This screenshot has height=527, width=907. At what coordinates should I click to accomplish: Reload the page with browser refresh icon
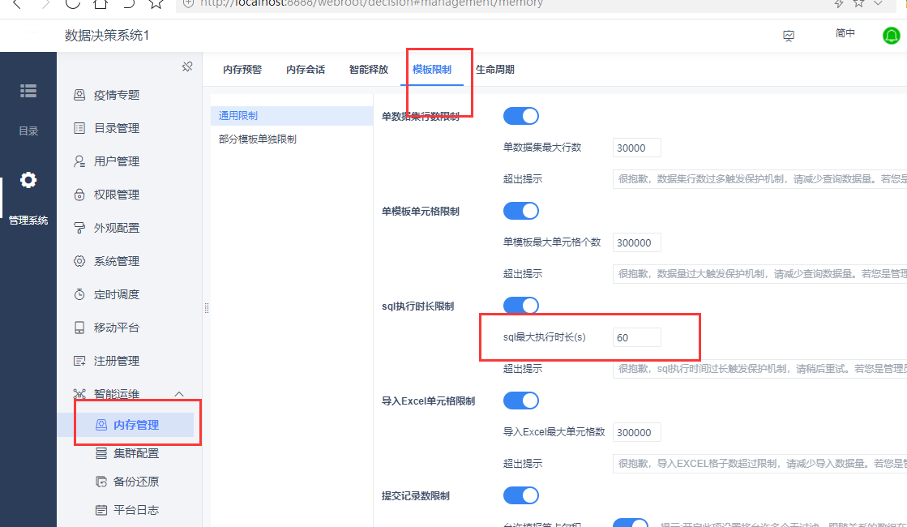72,3
